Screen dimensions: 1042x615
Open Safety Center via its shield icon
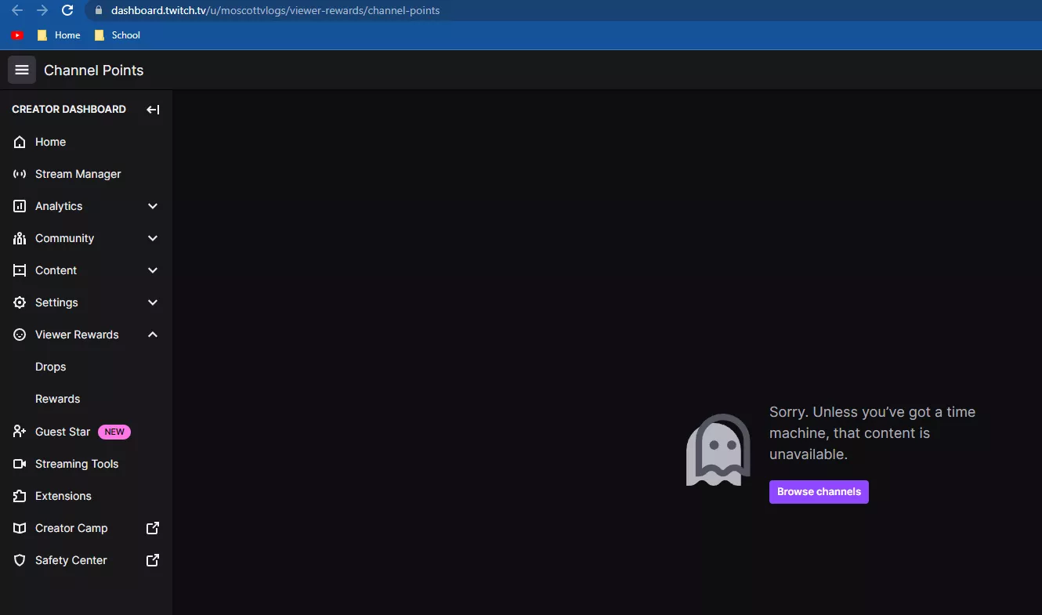point(19,560)
